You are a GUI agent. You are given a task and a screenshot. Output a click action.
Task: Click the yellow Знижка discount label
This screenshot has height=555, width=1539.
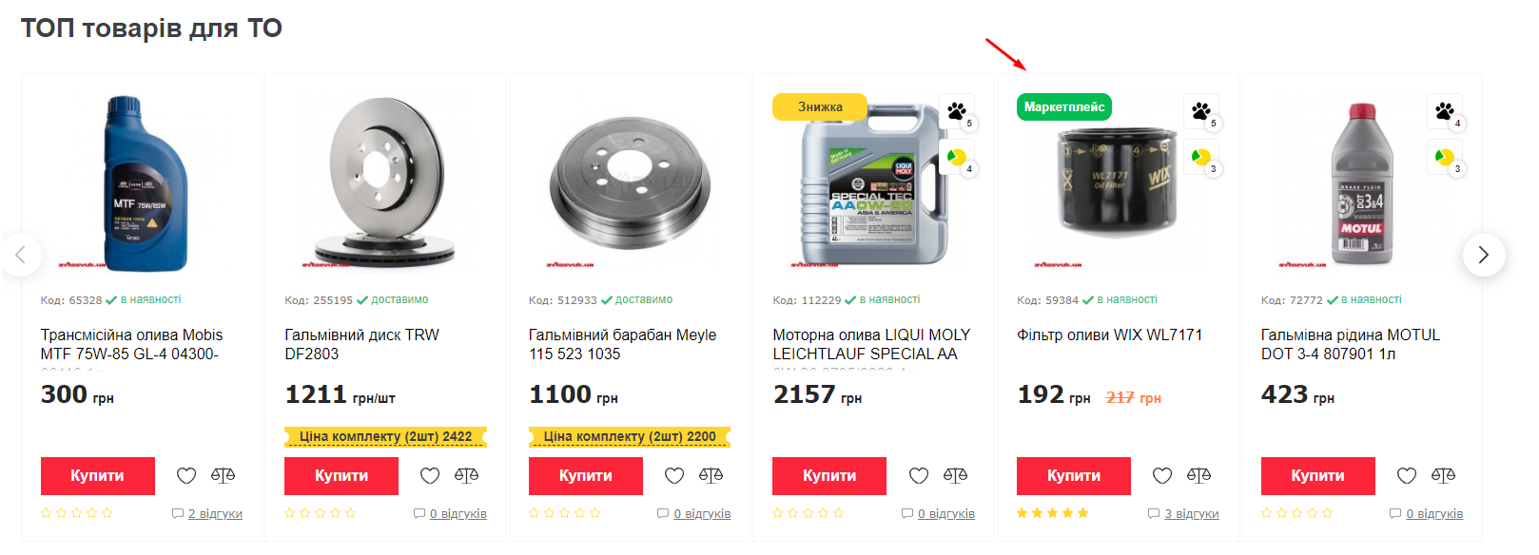tap(819, 107)
